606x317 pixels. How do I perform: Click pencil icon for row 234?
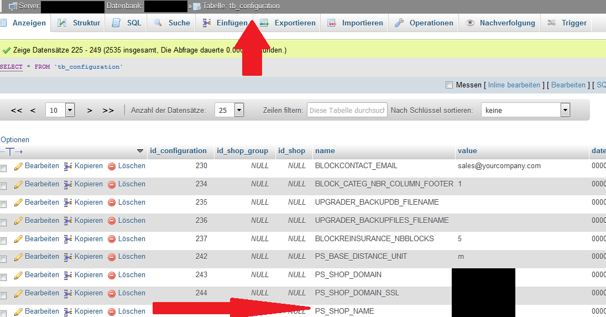pyautogui.click(x=18, y=184)
